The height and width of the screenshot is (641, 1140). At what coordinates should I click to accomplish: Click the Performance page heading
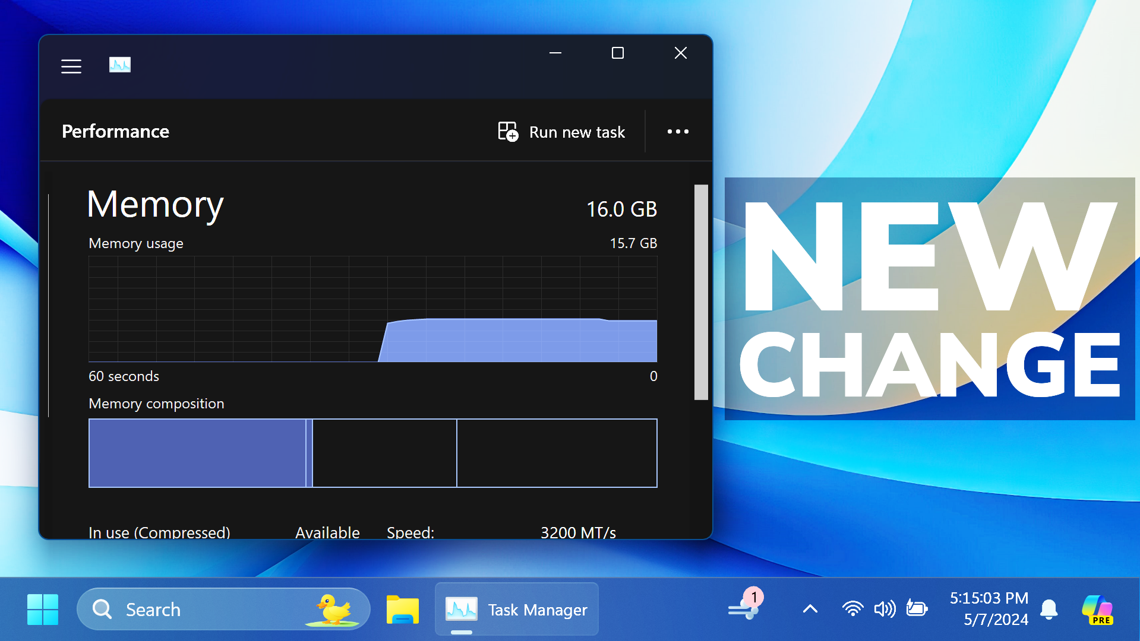tap(115, 131)
